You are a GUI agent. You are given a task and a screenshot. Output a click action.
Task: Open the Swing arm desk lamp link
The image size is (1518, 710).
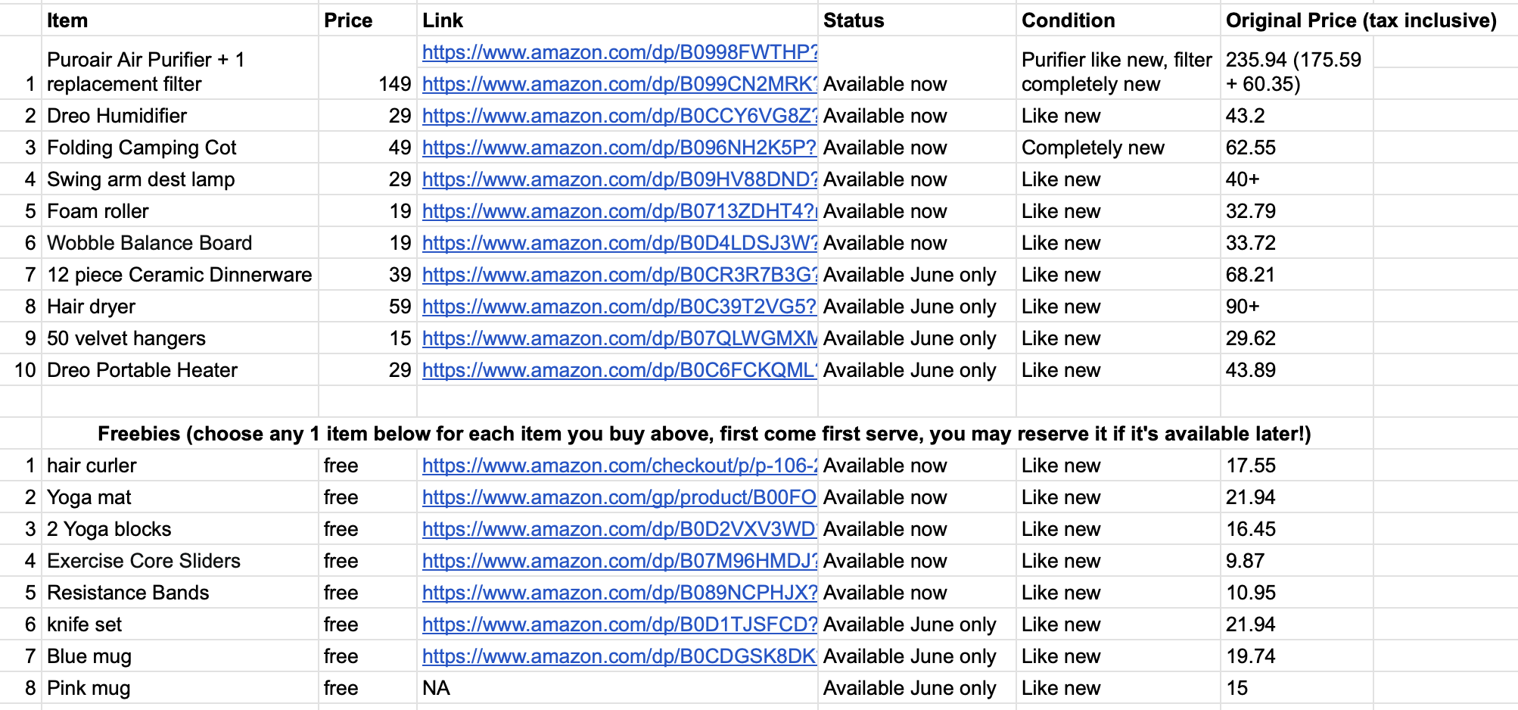619,179
